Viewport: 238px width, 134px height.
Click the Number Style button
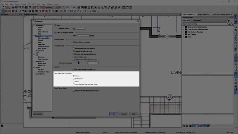pyautogui.click(x=38, y=114)
